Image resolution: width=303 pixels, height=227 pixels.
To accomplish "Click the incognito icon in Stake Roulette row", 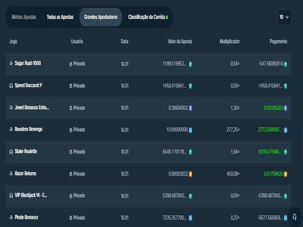I will click(71, 152).
